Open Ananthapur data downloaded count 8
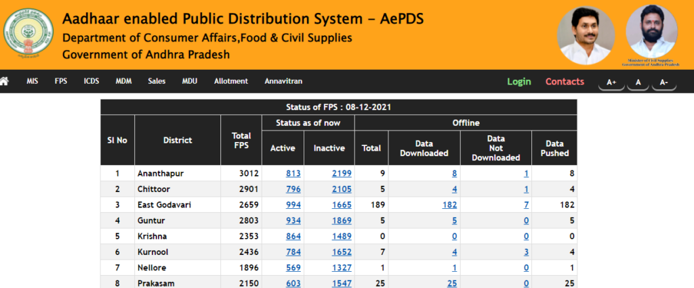This screenshot has height=288, width=694. point(455,174)
